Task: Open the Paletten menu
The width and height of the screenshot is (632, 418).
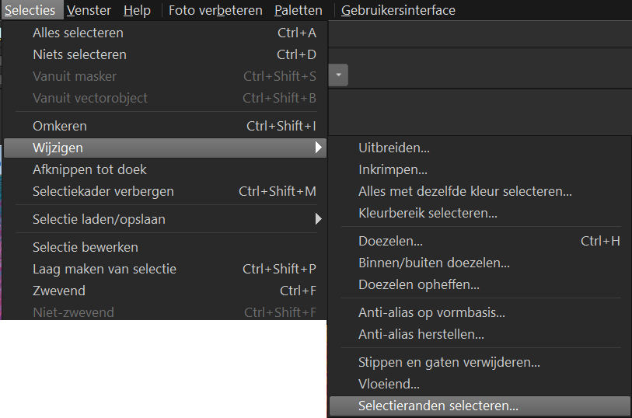Action: point(299,10)
